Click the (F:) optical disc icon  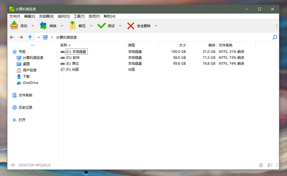[63, 69]
